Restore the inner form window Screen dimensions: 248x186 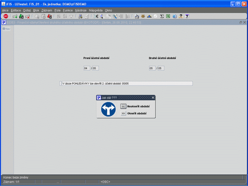click(x=241, y=22)
